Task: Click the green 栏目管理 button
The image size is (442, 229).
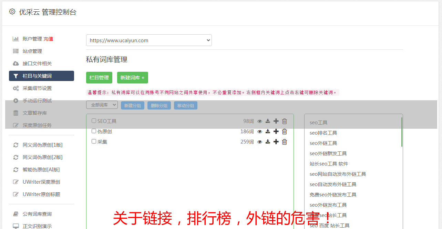Action: 99,78
